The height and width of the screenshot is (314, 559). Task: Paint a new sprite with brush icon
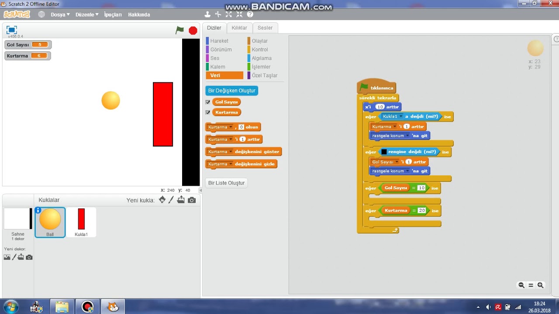(171, 200)
